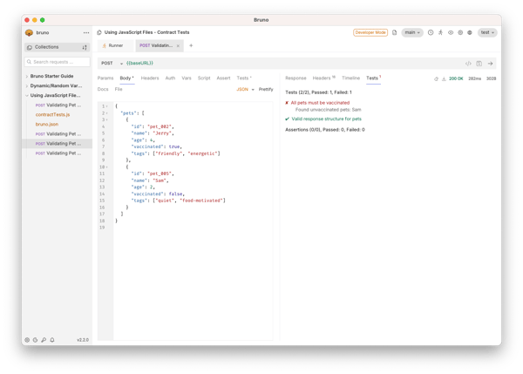Image resolution: width=523 pixels, height=374 pixels.
Task: Open the response Headers tab
Action: (x=323, y=78)
